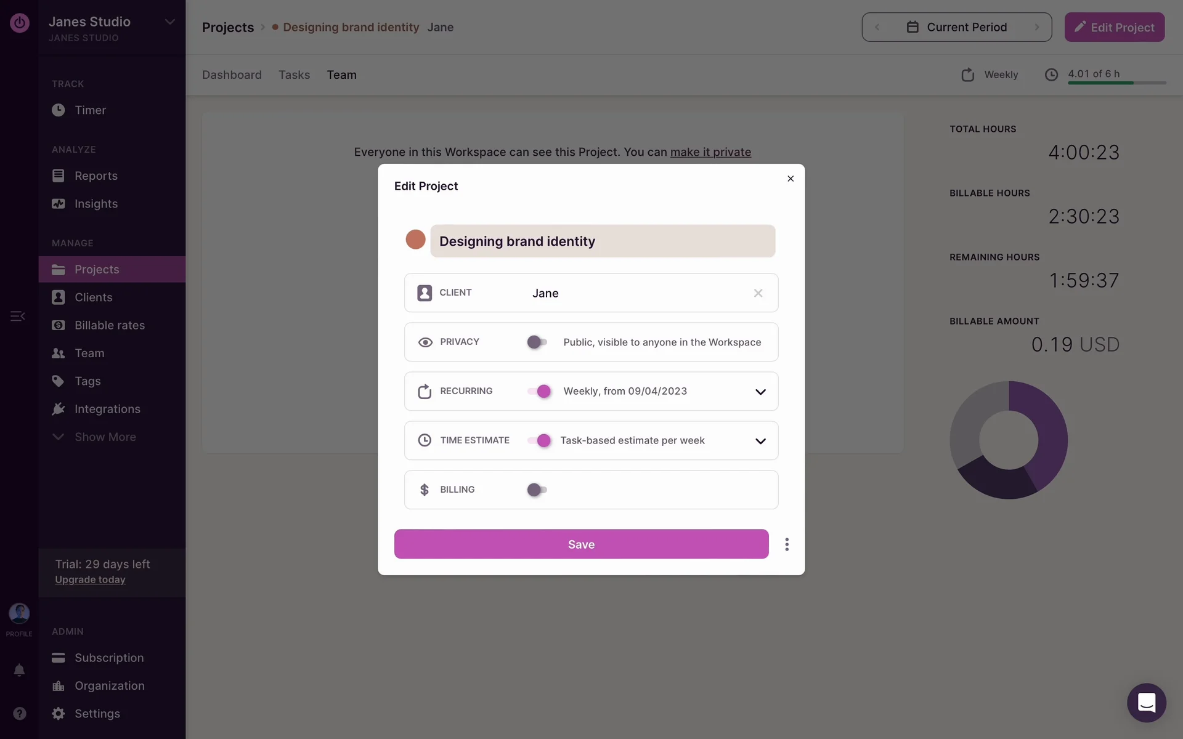Open the Janes Studio workspace switcher
This screenshot has height=739, width=1183.
click(112, 27)
